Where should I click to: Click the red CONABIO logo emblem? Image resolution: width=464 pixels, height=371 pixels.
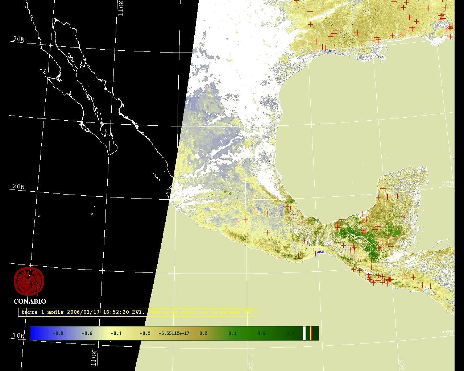coord(29,282)
